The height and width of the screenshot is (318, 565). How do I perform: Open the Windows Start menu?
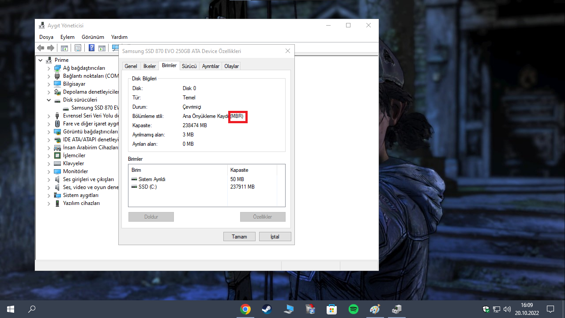[11, 309]
